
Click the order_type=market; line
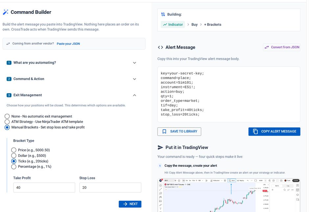click(180, 101)
